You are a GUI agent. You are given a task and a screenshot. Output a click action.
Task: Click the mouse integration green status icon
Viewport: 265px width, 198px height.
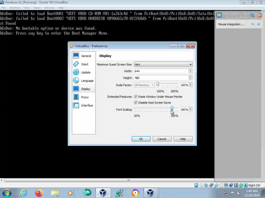pos(241,185)
